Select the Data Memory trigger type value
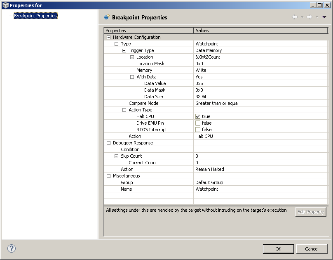This screenshot has width=333, height=260. click(209, 50)
